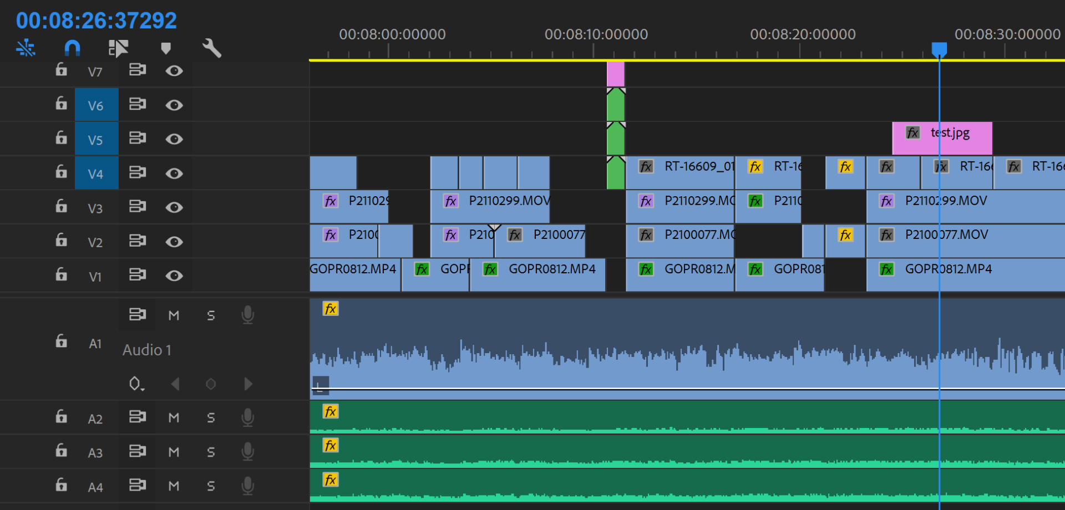Toggle track lock for V3
This screenshot has width=1065, height=510.
click(61, 206)
